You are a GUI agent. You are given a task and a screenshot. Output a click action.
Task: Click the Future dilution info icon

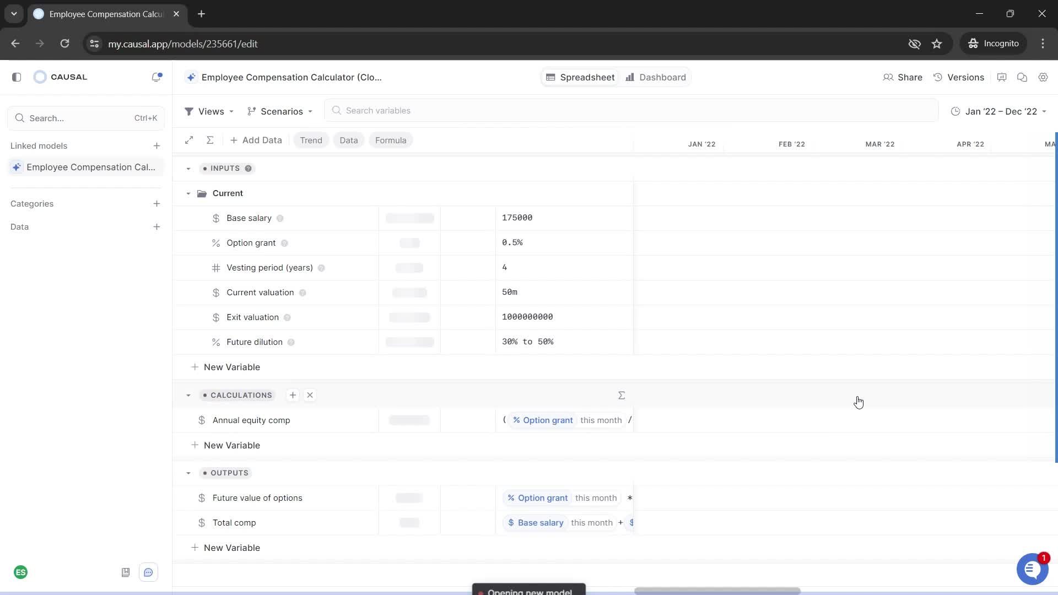[x=291, y=342]
